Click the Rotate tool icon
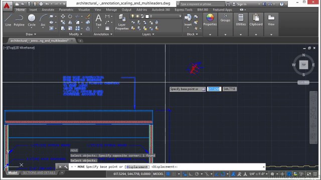This screenshot has width=321, height=180. [70, 16]
